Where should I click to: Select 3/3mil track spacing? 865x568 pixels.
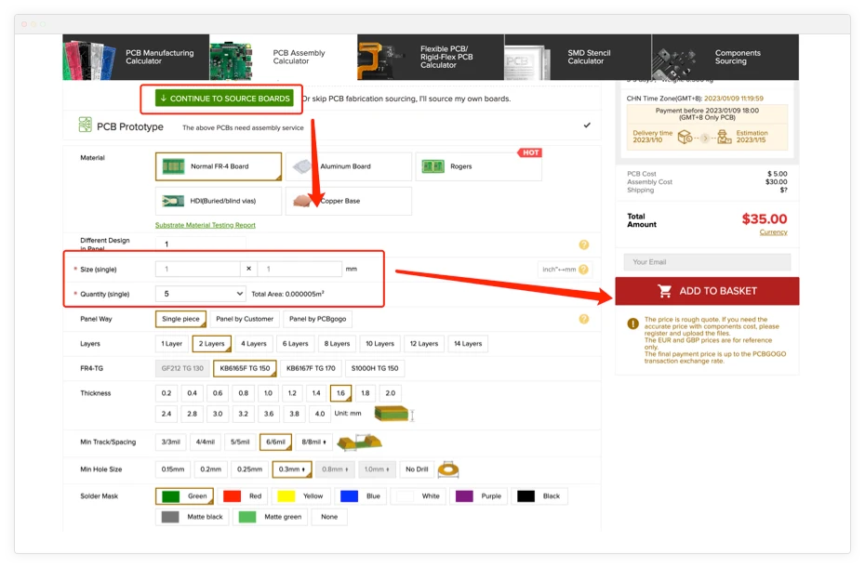[170, 442]
